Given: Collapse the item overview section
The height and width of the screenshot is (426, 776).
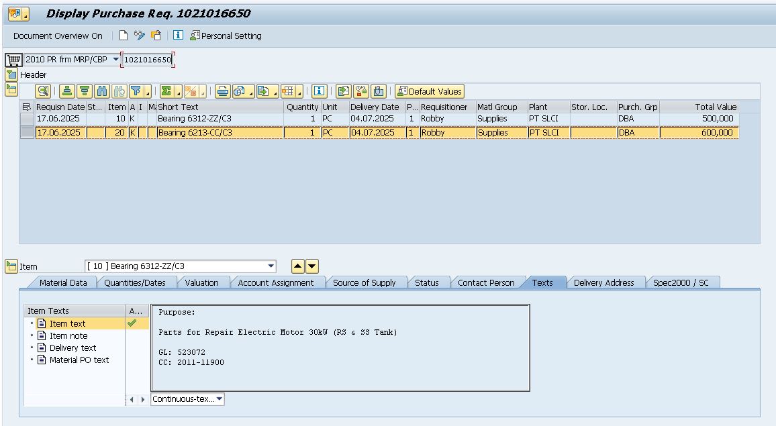Looking at the screenshot, I should click(x=11, y=89).
